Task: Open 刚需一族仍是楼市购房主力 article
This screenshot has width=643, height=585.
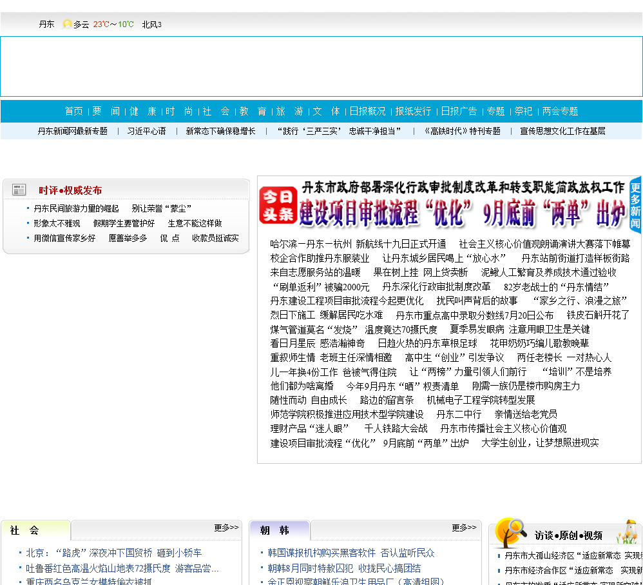Action: click(526, 386)
